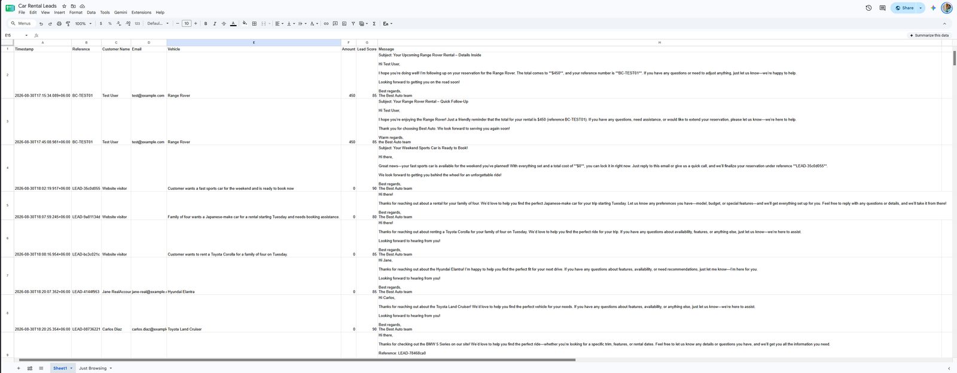The height and width of the screenshot is (373, 957).
Task: Open the Extensions menu
Action: pyautogui.click(x=141, y=13)
